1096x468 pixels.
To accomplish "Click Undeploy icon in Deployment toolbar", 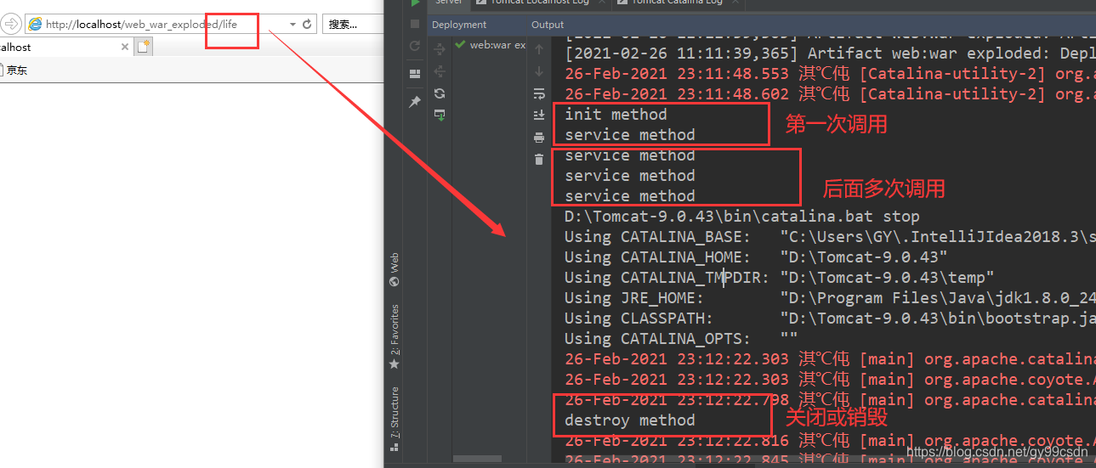I will pos(440,72).
